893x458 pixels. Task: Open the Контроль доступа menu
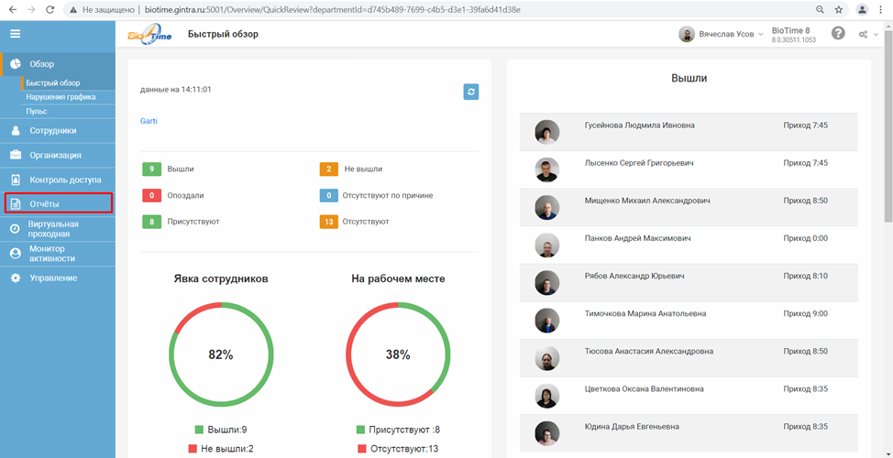tap(58, 180)
